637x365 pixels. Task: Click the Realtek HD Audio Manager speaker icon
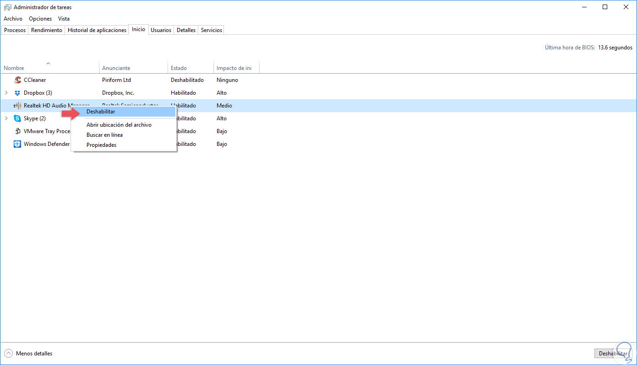[17, 106]
